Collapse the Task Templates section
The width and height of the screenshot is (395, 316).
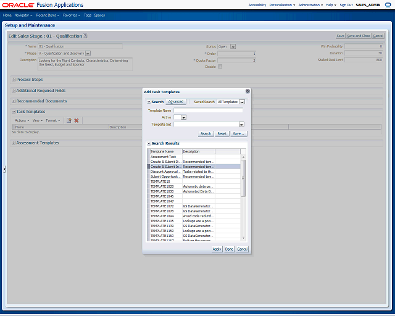[x=14, y=112]
